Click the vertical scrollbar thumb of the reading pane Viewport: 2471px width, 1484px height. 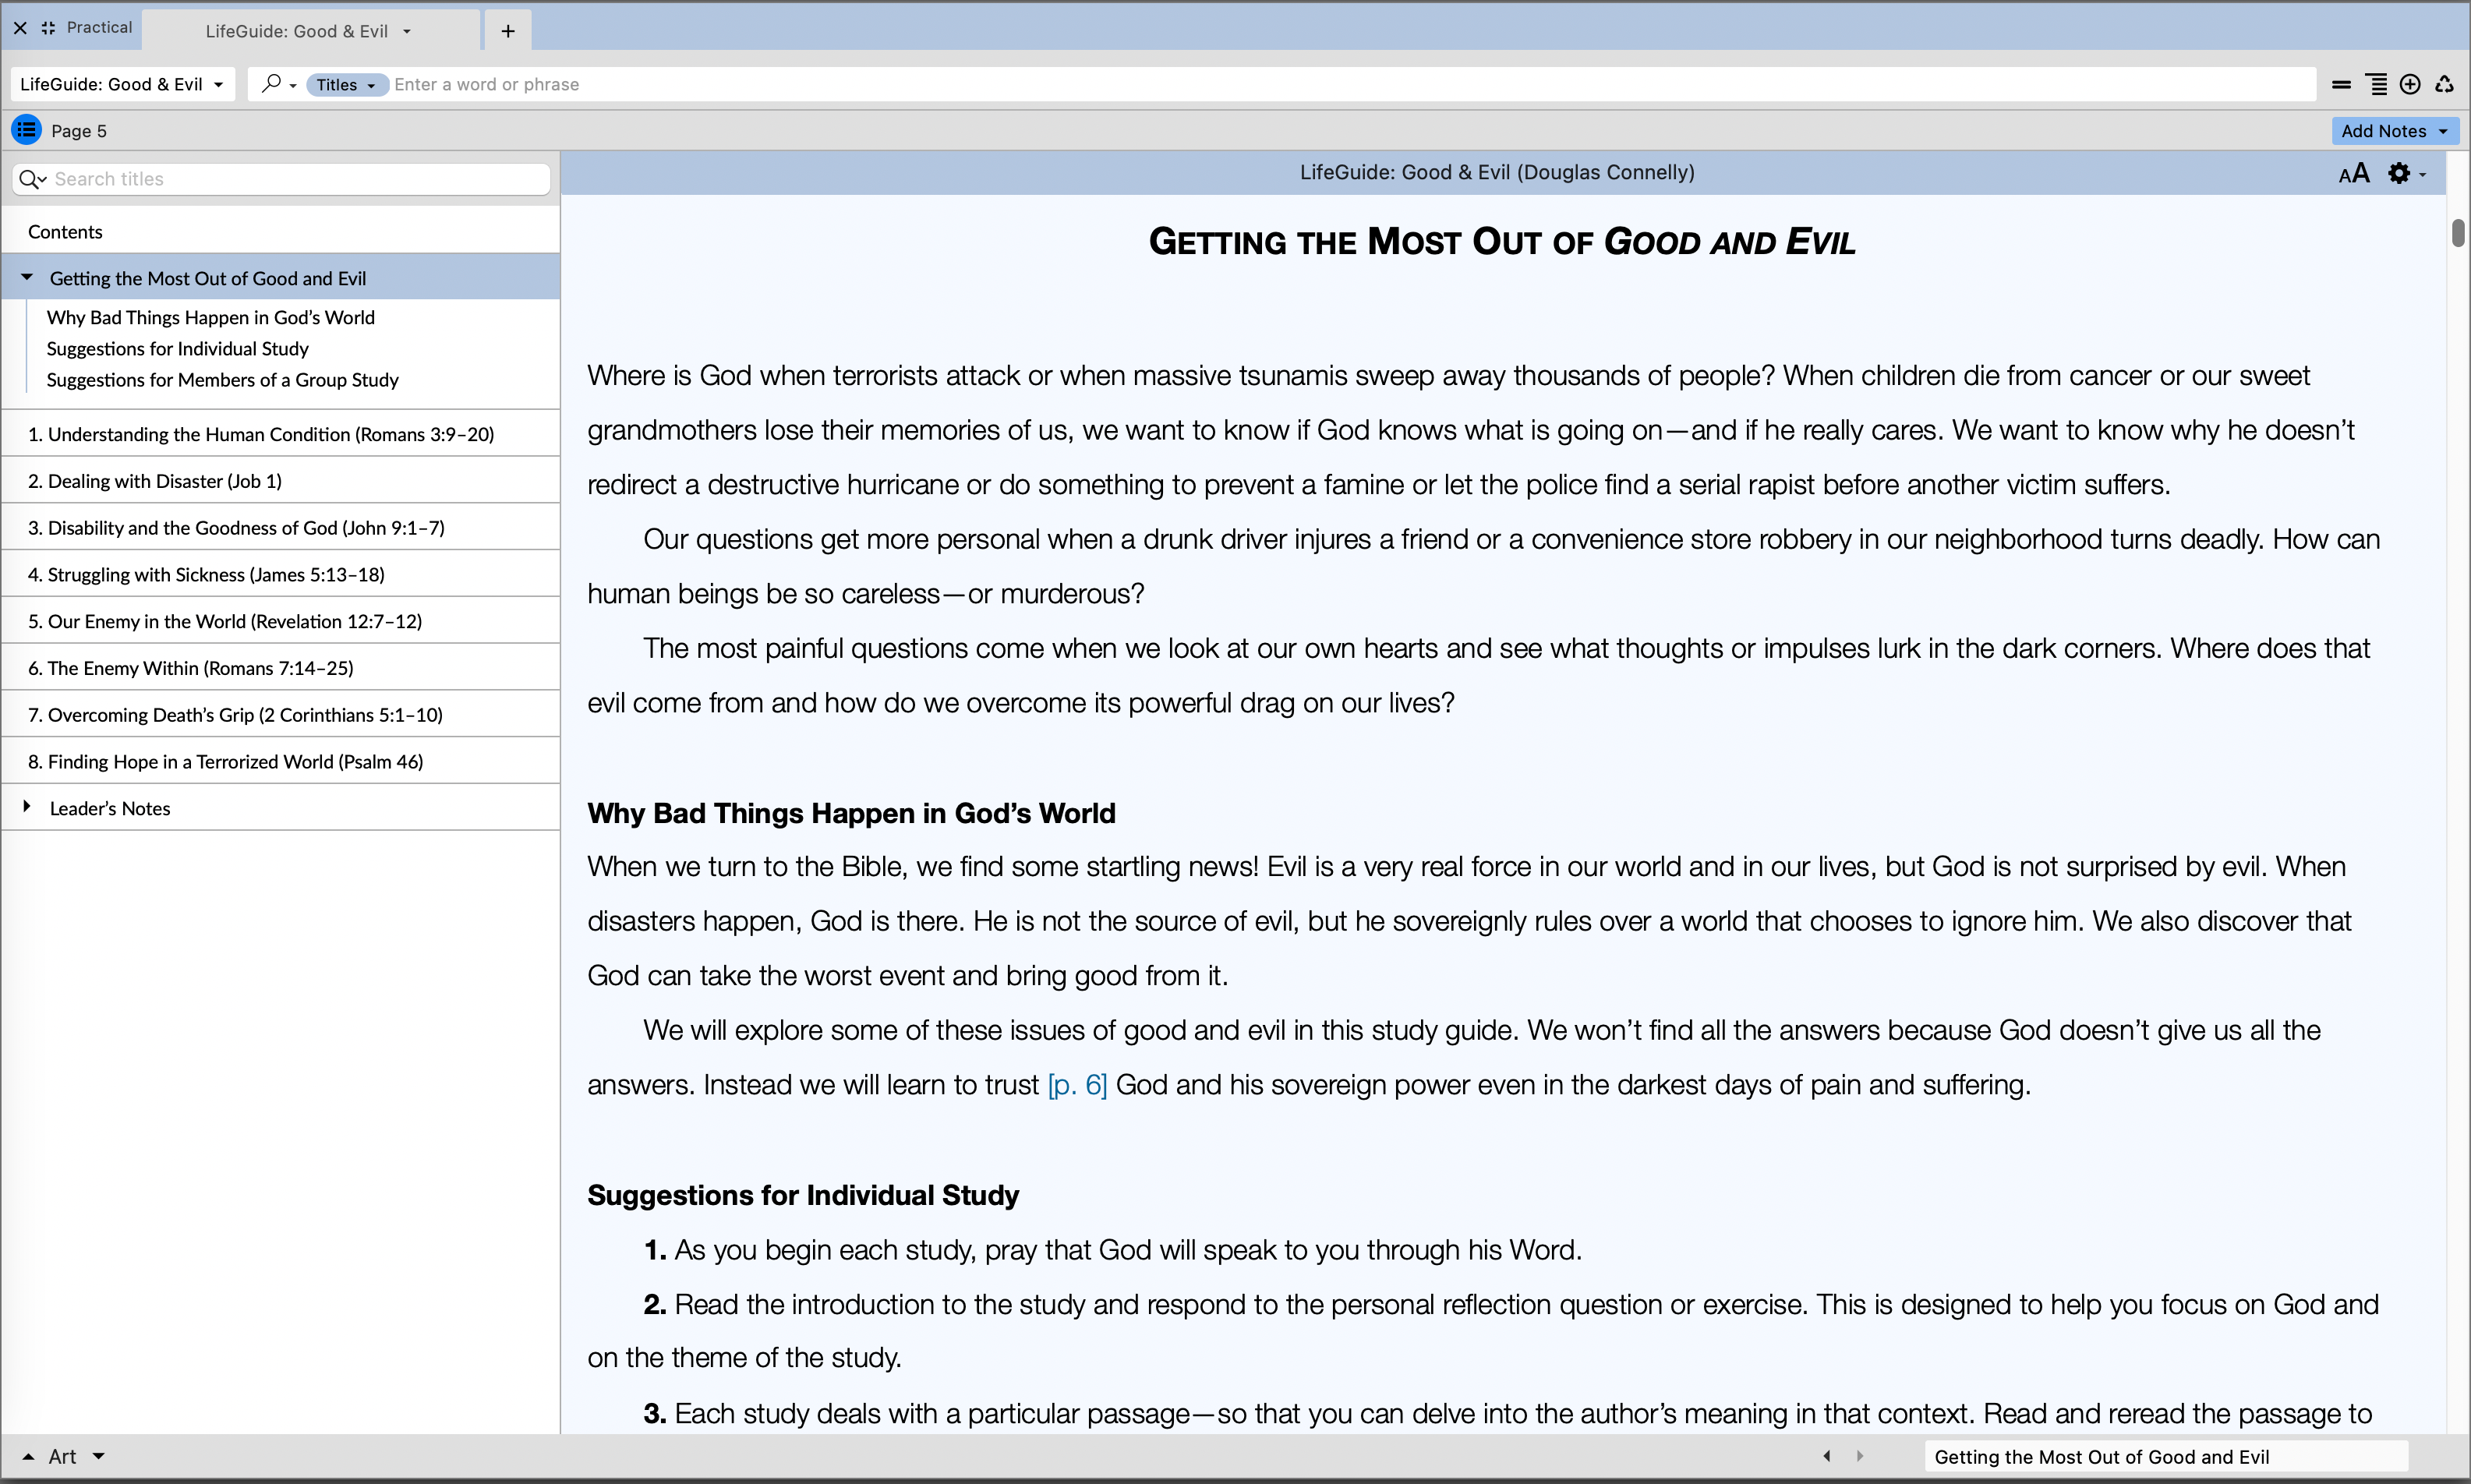[2457, 232]
